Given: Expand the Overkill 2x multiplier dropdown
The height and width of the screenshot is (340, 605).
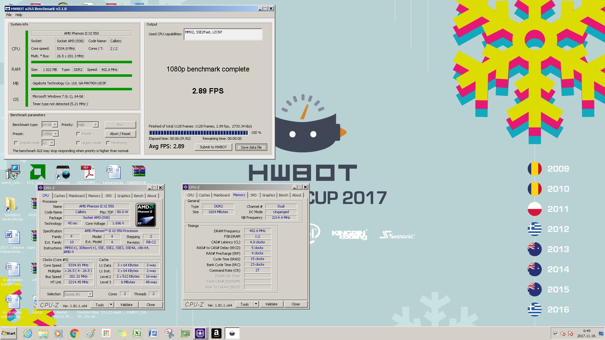Looking at the screenshot, I should click(52, 143).
